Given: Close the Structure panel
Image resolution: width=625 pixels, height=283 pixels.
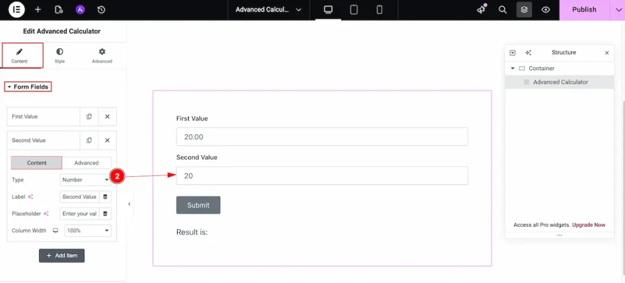Looking at the screenshot, I should [607, 52].
